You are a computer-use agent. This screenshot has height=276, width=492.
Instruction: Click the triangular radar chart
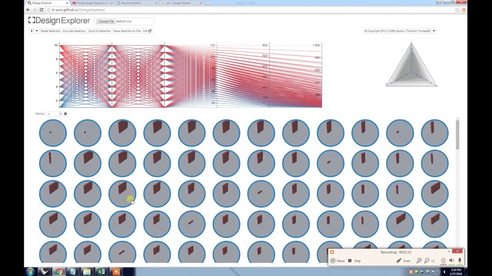click(x=411, y=64)
